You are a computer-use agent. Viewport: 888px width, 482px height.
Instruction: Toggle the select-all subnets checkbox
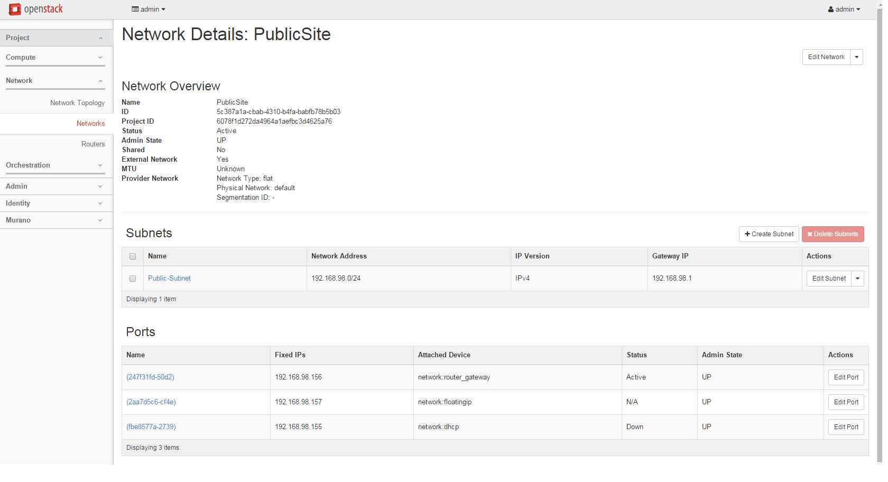tap(133, 256)
